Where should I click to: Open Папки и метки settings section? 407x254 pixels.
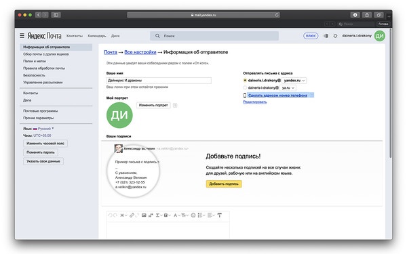[35, 61]
